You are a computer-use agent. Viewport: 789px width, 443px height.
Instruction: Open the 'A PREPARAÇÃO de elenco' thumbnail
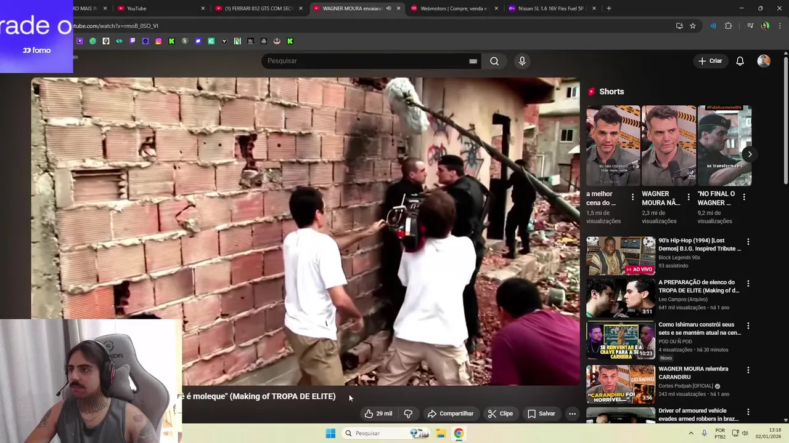(620, 298)
